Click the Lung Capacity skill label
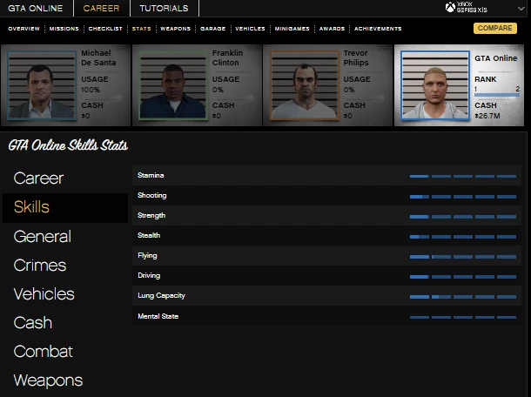This screenshot has height=397, width=531. (161, 296)
